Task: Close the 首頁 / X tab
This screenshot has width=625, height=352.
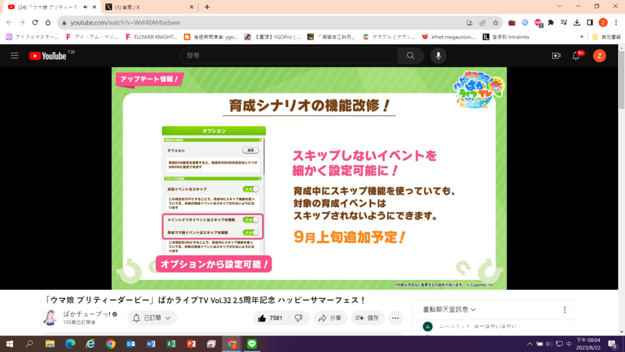Action: click(191, 7)
